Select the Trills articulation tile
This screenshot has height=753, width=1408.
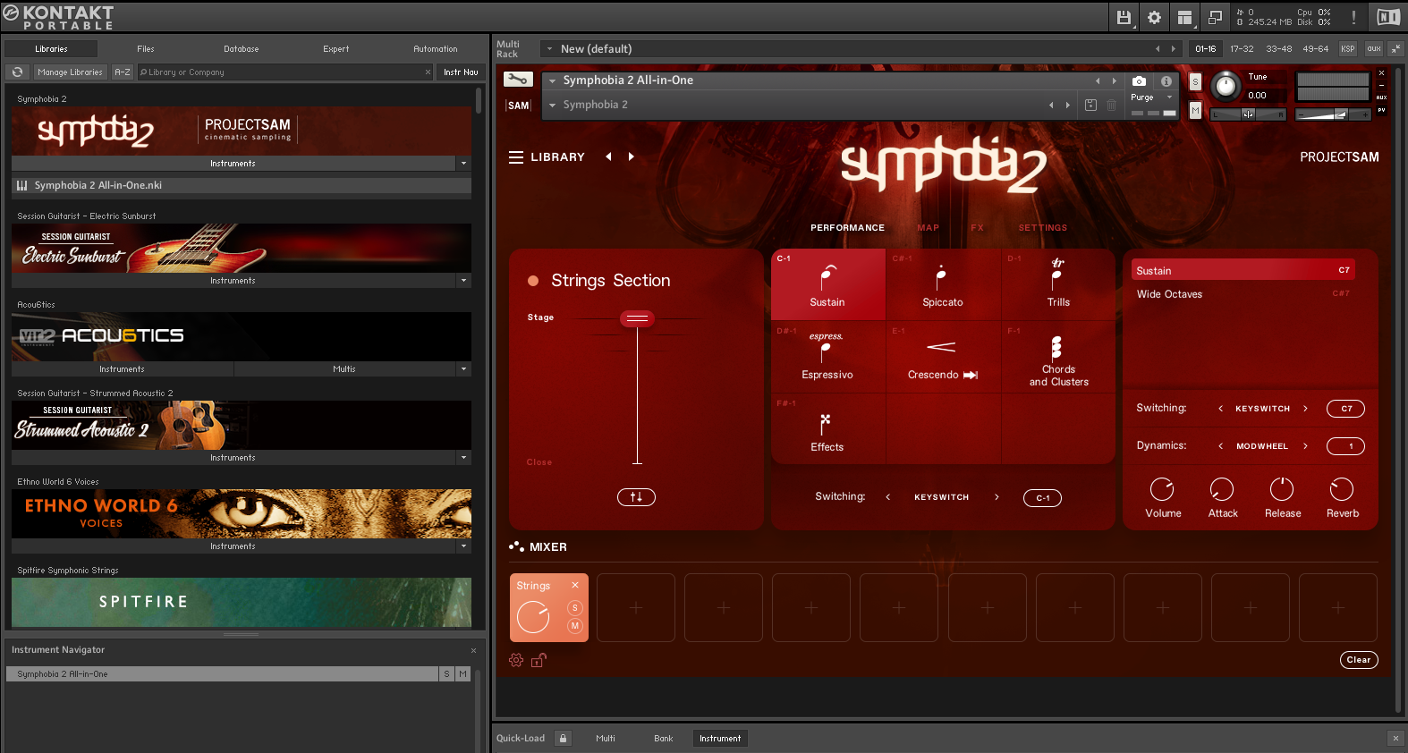pos(1058,285)
